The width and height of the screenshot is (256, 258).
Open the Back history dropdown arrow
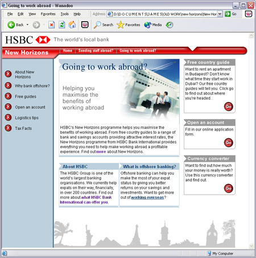pos(27,24)
